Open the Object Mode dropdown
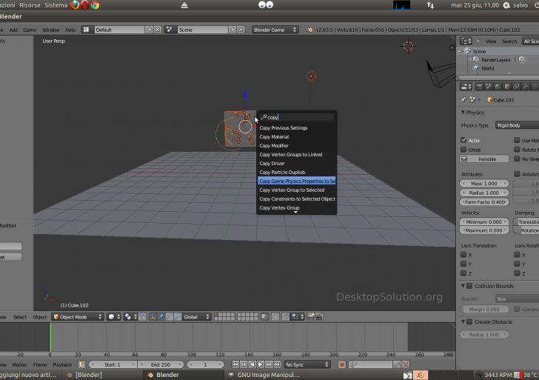The image size is (539, 380). pos(77,316)
